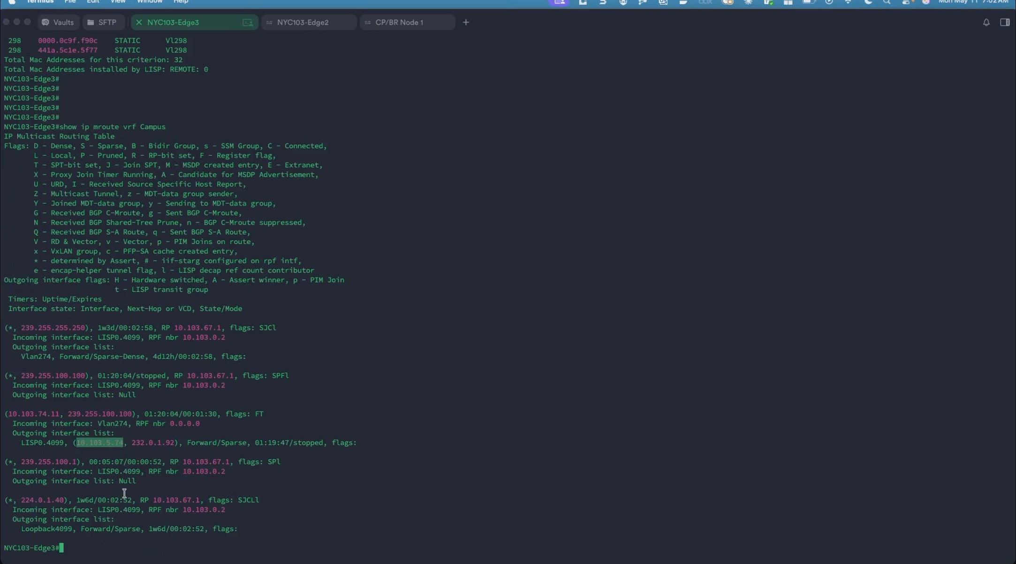Image resolution: width=1016 pixels, height=564 pixels.
Task: Close the NYC103-Edge3 tab with its X
Action: (139, 22)
